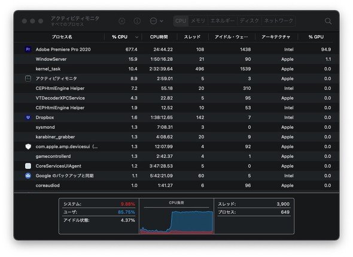Click the com.apple.amp.devicesui shield icon

pos(28,147)
